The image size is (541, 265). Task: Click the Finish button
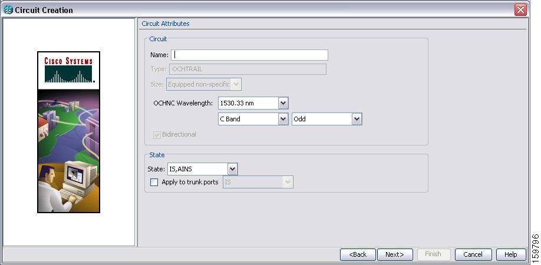tap(433, 254)
